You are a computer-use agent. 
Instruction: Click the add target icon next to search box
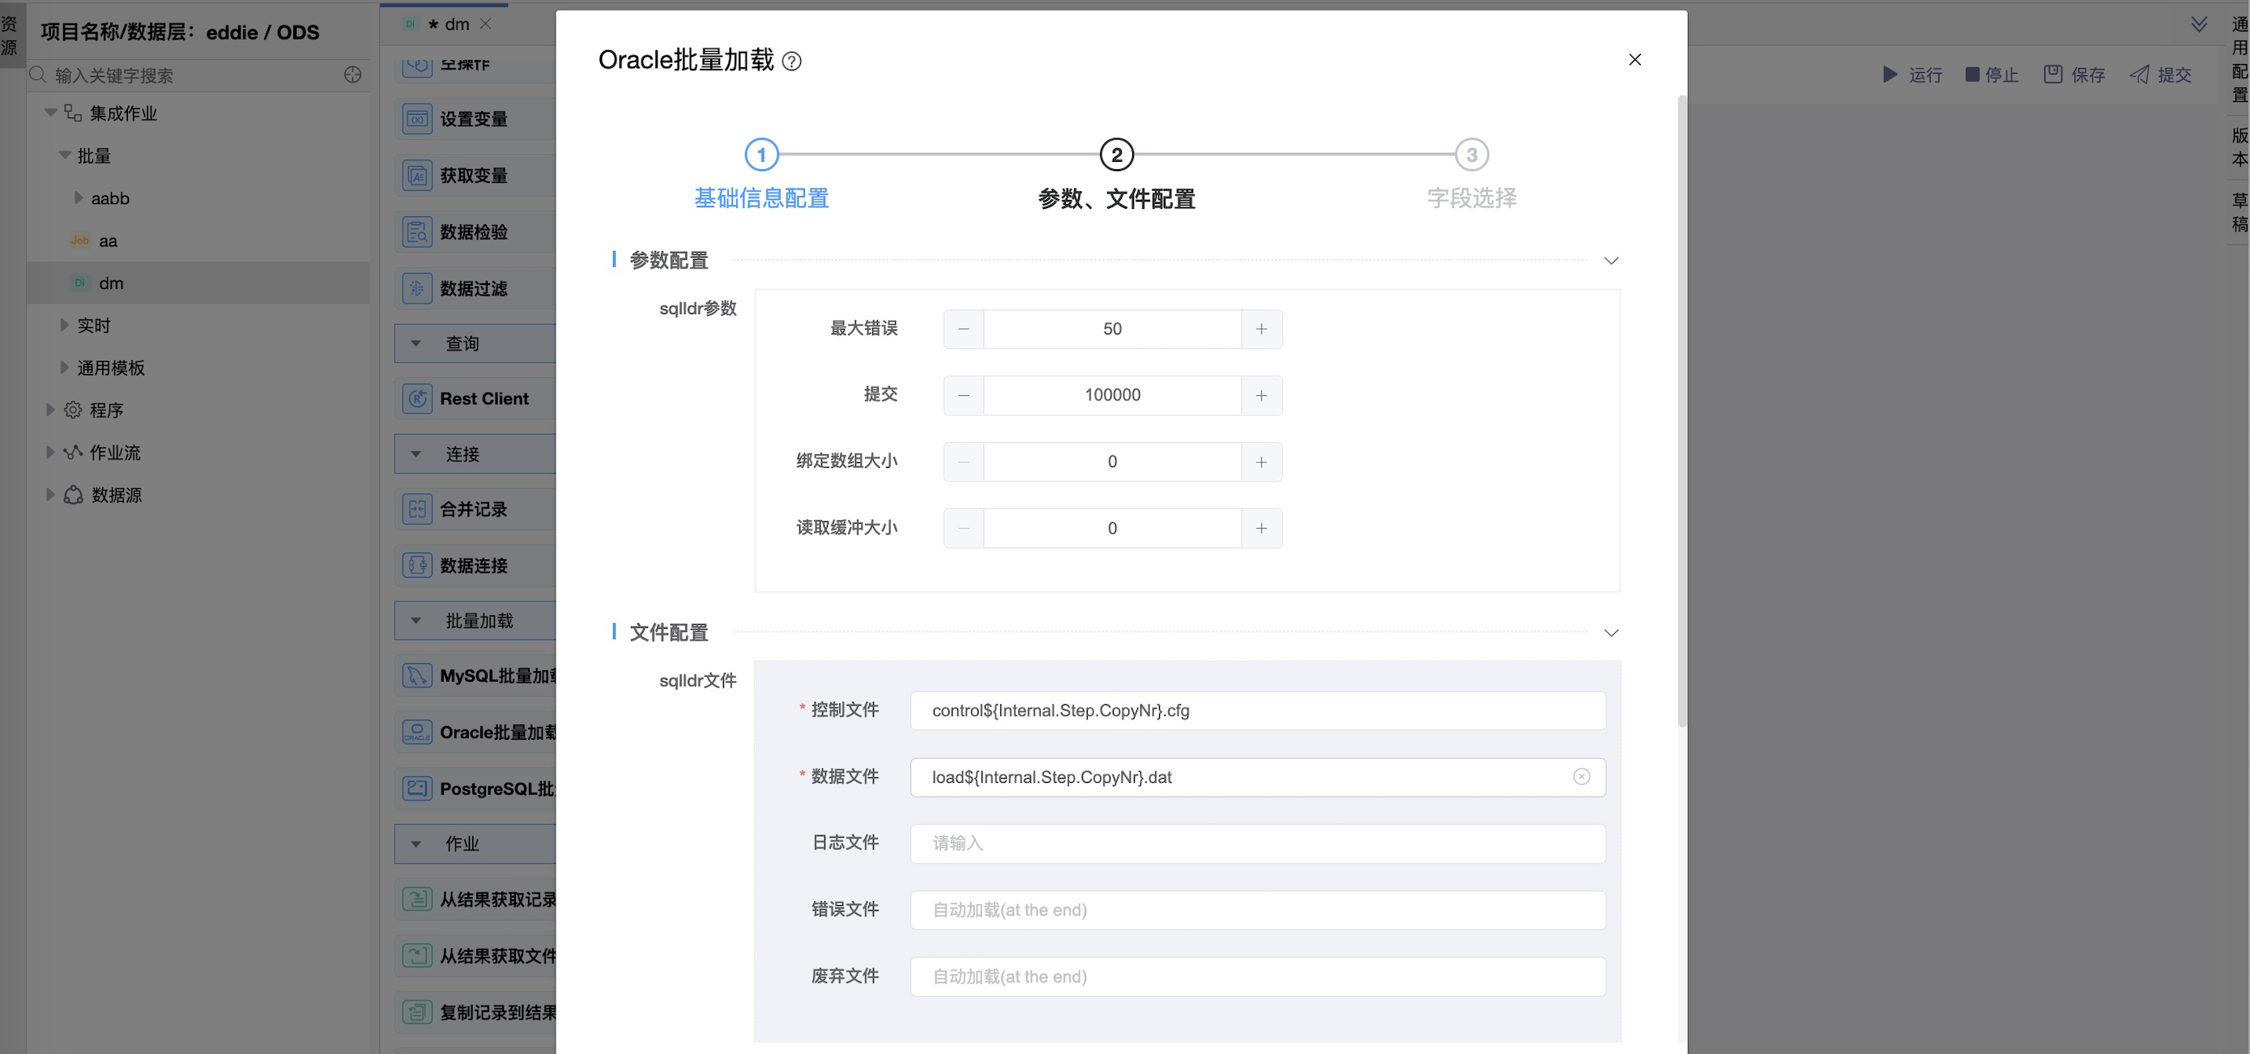[x=352, y=75]
